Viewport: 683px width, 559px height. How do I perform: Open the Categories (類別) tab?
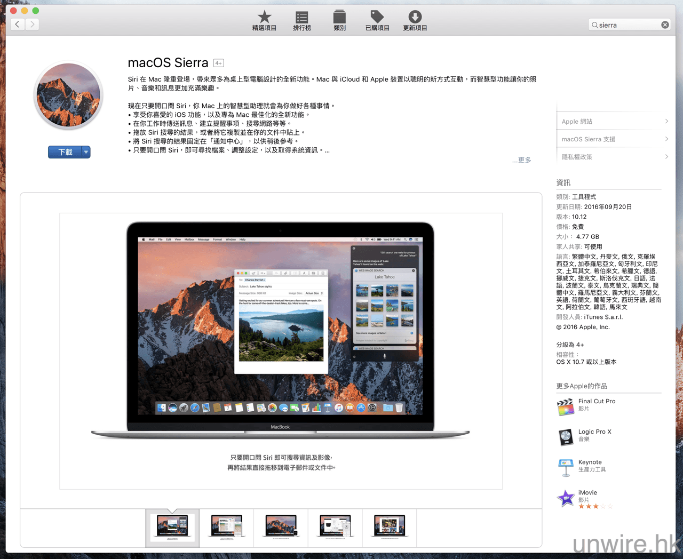coord(339,20)
